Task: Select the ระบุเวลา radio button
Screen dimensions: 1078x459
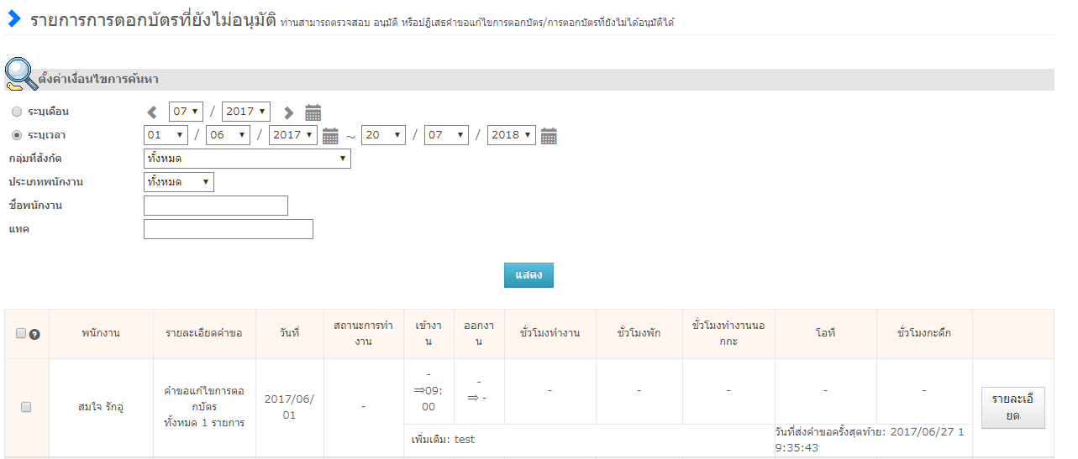Action: pyautogui.click(x=17, y=135)
